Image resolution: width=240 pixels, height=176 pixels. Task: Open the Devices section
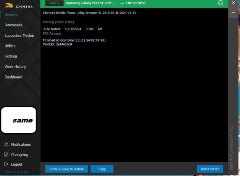[x=11, y=15]
